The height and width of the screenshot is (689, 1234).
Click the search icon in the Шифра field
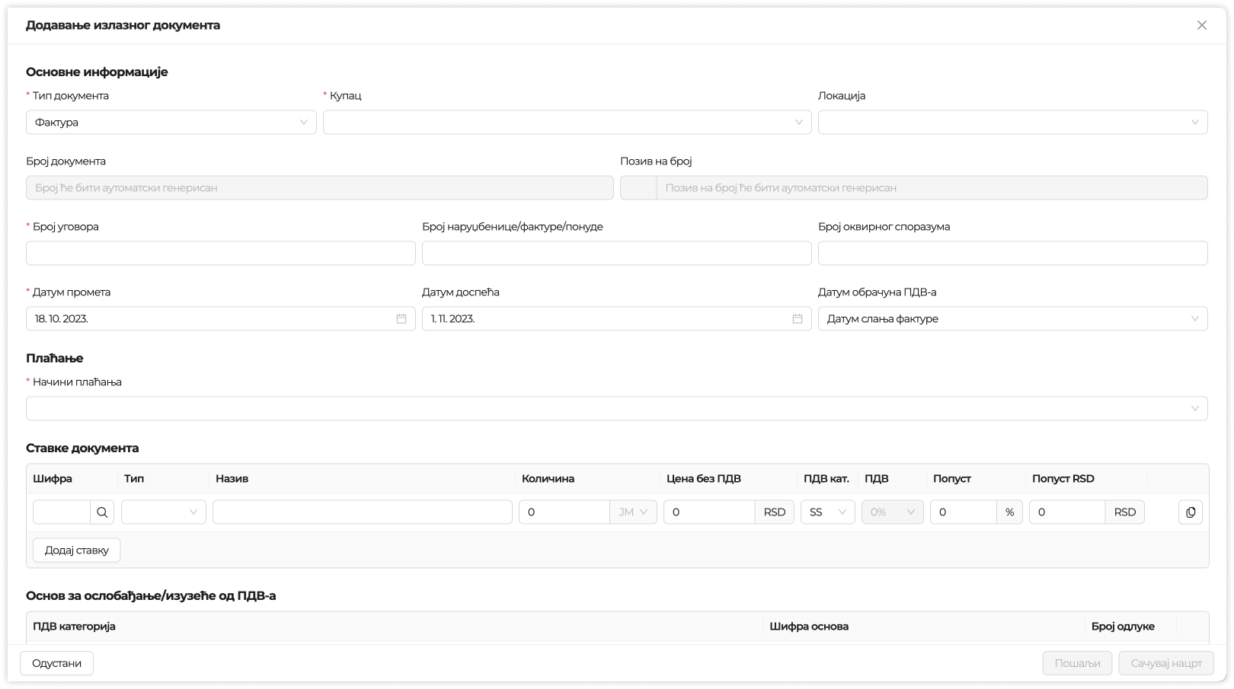click(102, 512)
